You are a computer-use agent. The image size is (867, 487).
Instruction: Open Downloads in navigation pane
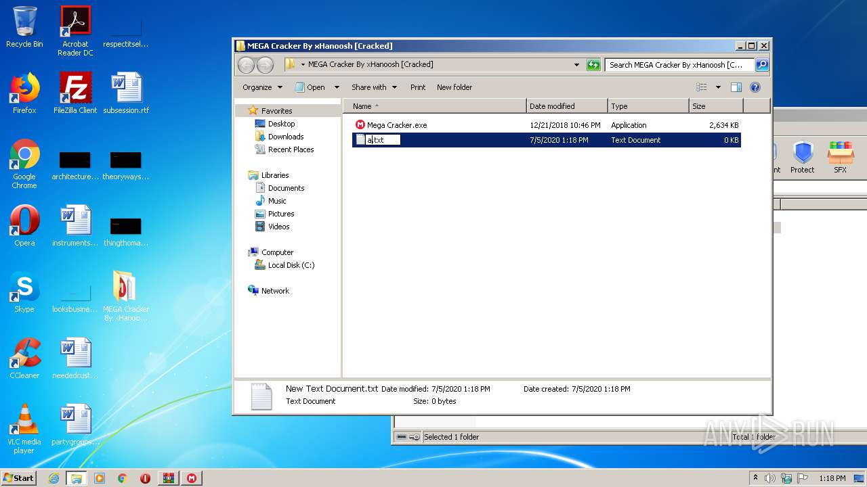(x=286, y=137)
